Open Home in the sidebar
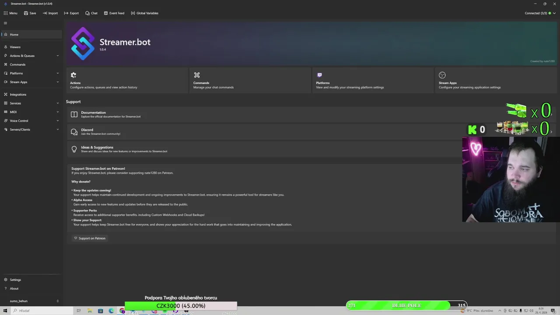Viewport: 560px width, 315px height. (31, 35)
